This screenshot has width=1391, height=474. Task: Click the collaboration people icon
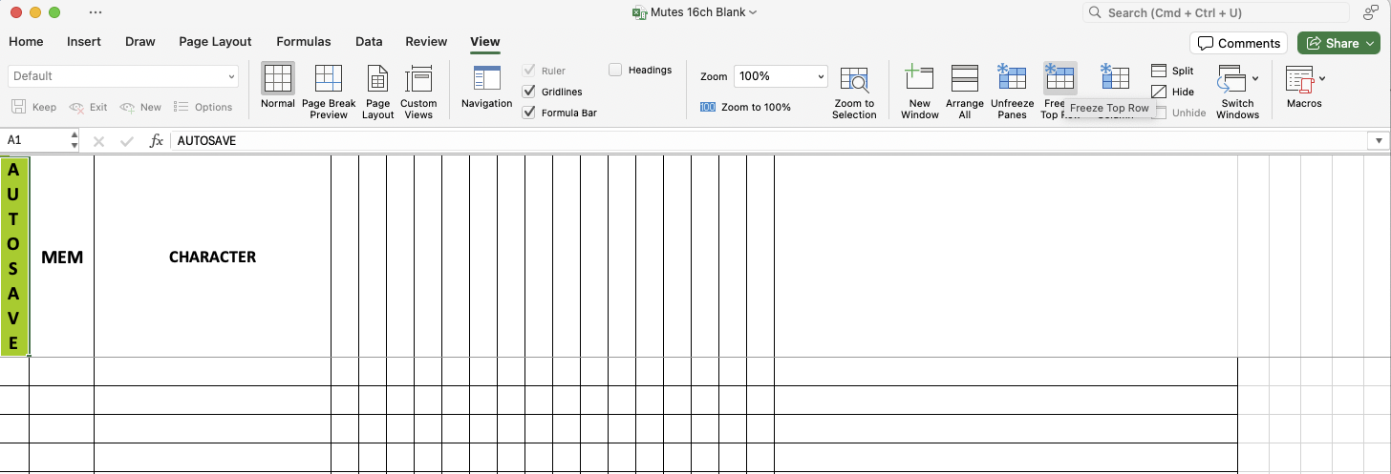pyautogui.click(x=1371, y=12)
